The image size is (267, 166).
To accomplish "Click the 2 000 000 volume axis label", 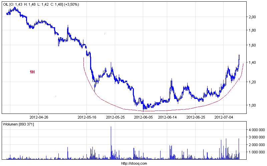I will click(x=257, y=145).
